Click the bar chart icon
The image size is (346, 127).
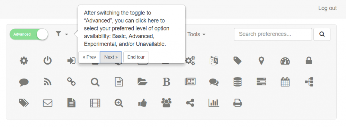point(214,103)
